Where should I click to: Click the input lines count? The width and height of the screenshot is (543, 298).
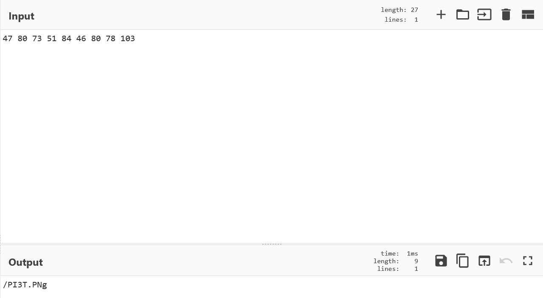(x=401, y=20)
